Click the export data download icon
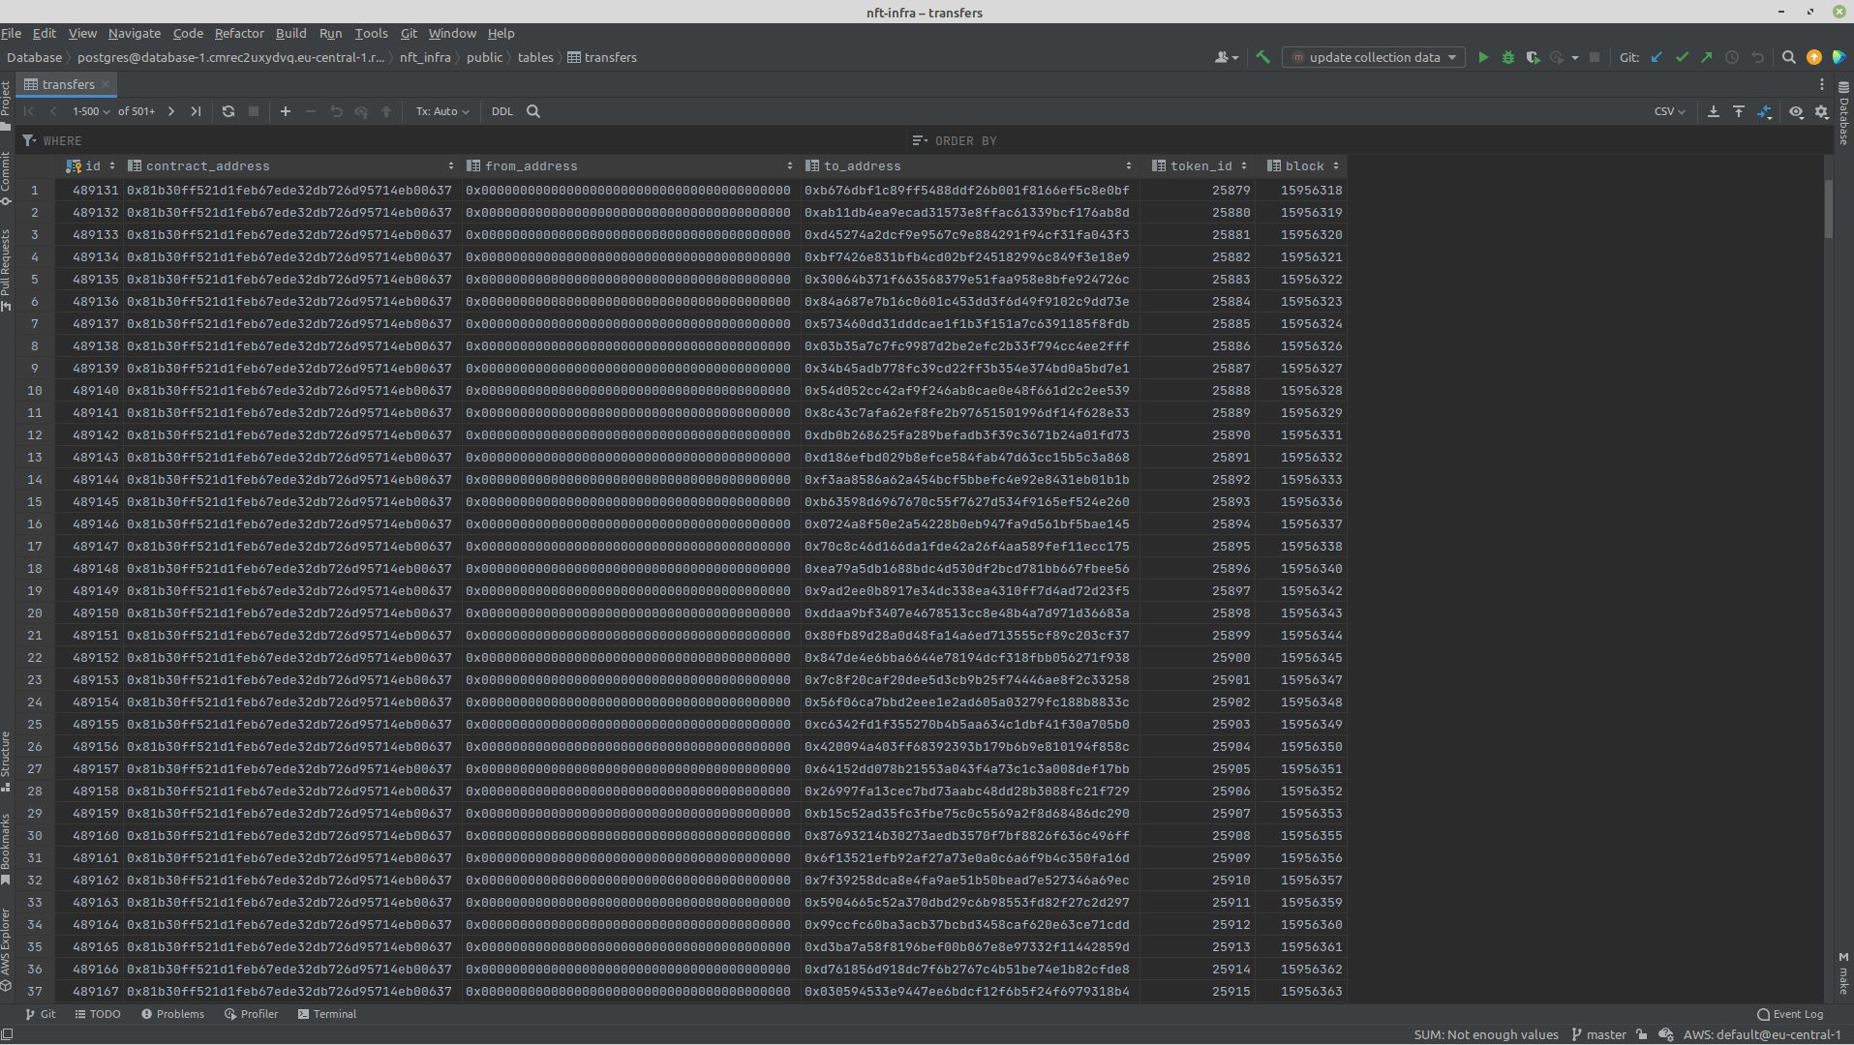 click(1713, 112)
